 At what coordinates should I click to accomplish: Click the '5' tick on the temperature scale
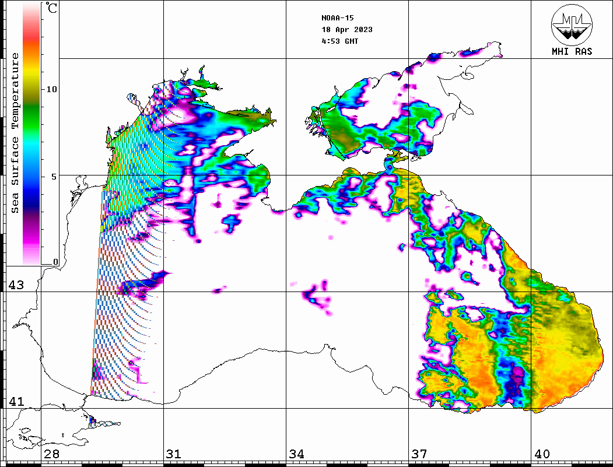(54, 177)
